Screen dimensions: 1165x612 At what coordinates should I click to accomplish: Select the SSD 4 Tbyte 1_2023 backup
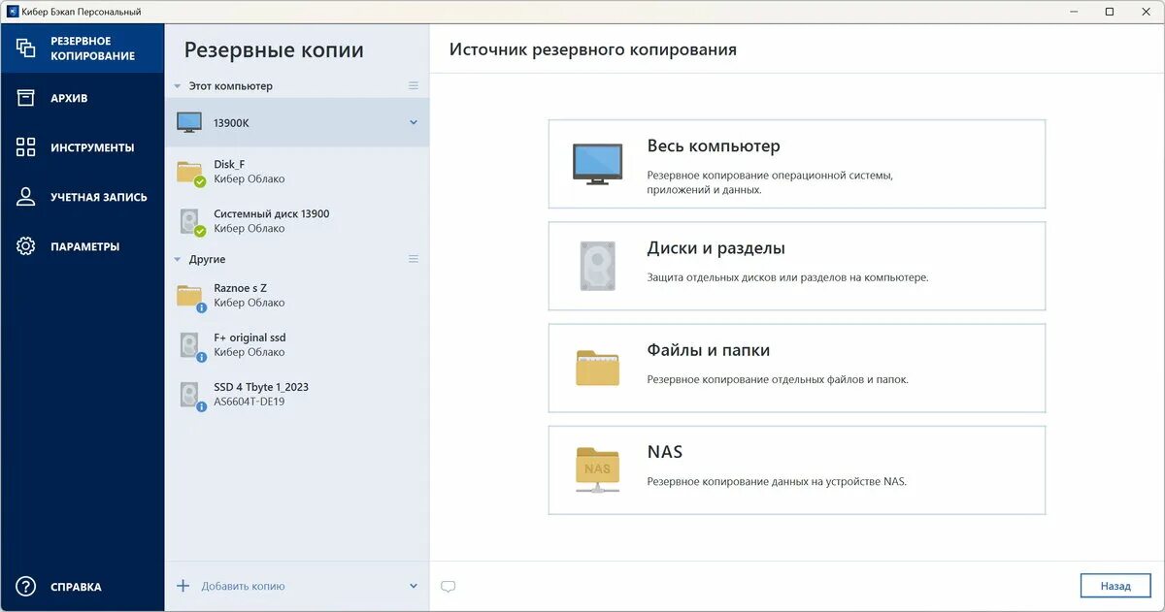click(x=297, y=394)
